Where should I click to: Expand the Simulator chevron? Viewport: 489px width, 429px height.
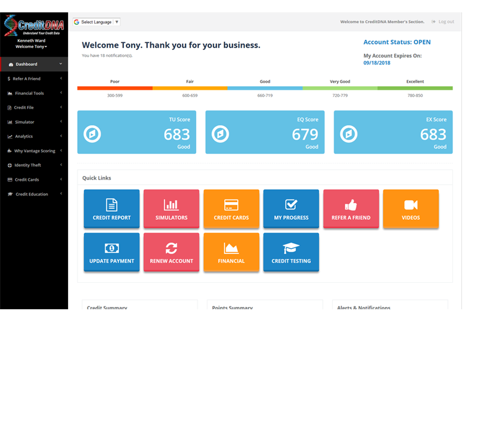(61, 121)
